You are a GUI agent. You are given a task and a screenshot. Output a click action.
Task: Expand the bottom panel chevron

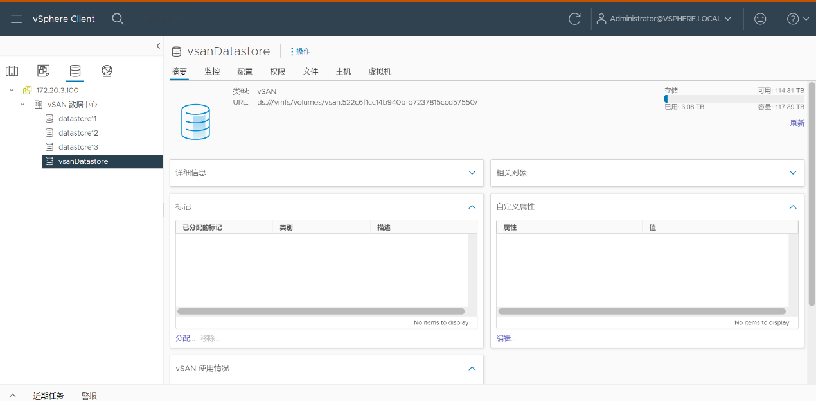click(12, 395)
